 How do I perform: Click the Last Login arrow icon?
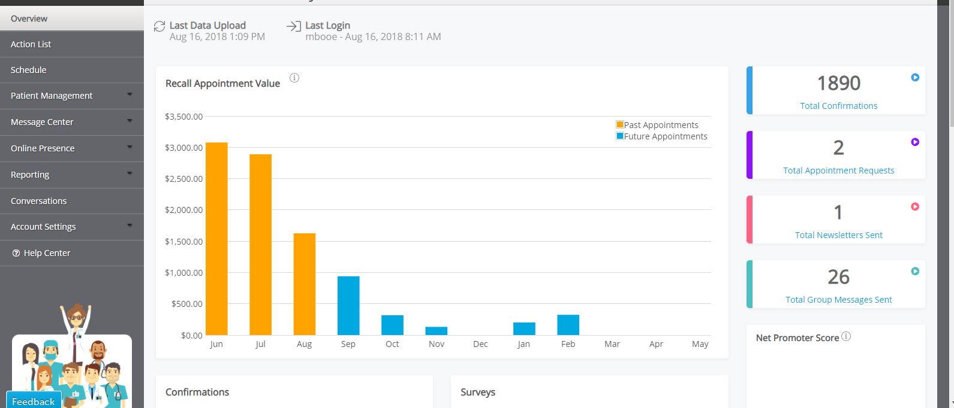294,26
